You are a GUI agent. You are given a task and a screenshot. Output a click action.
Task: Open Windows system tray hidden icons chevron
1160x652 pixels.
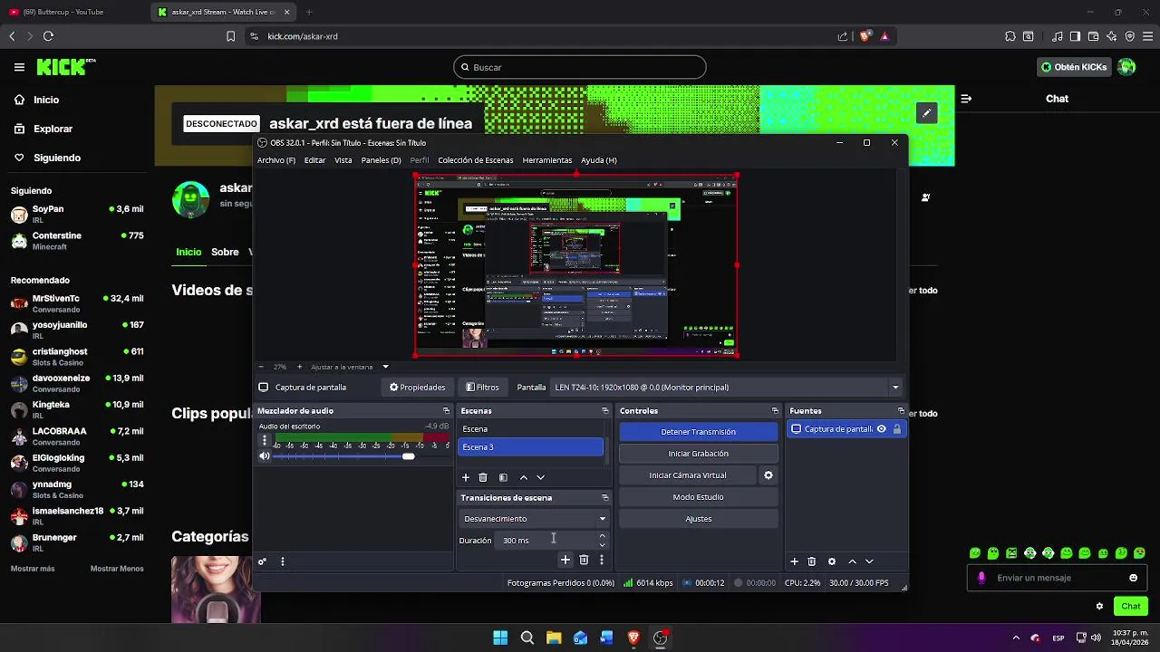(1016, 638)
